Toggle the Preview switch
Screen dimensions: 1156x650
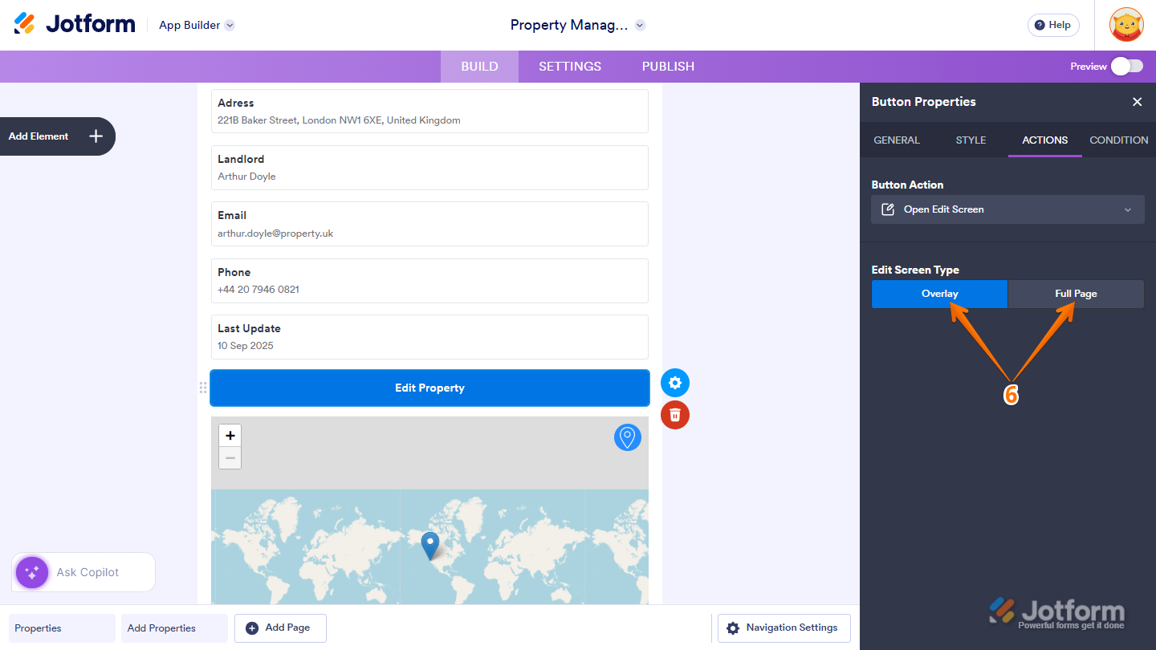1126,66
